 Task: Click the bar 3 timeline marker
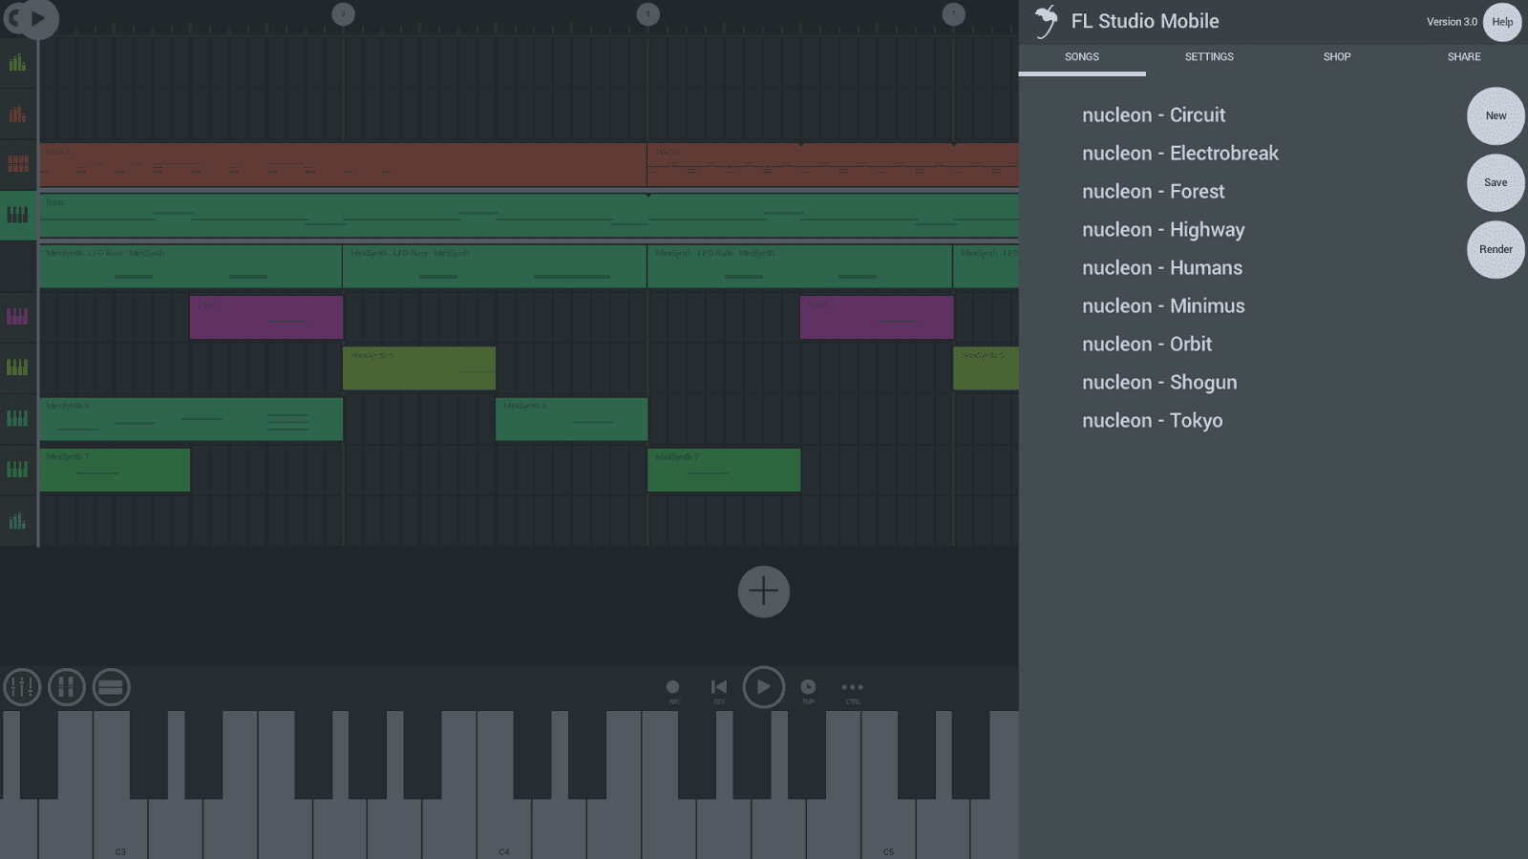tap(343, 14)
